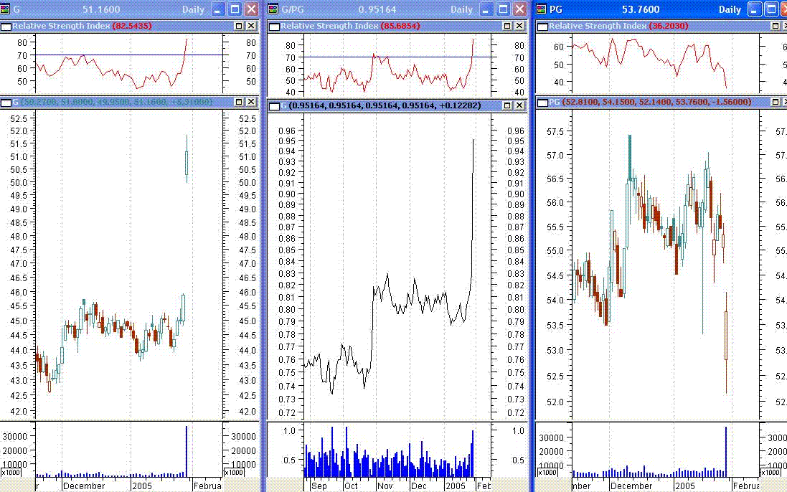This screenshot has height=492, width=787.
Task: Click the PG price pane icon beside 52.8100 values
Action: click(x=542, y=103)
